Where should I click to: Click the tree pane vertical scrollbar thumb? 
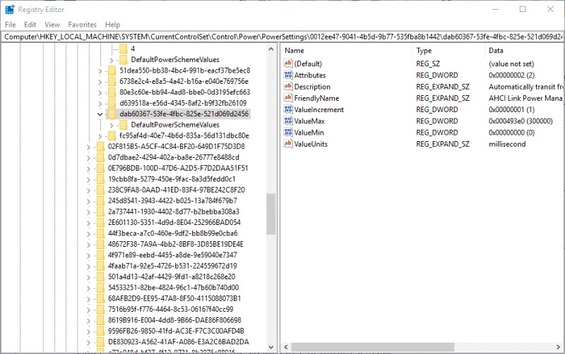click(271, 214)
